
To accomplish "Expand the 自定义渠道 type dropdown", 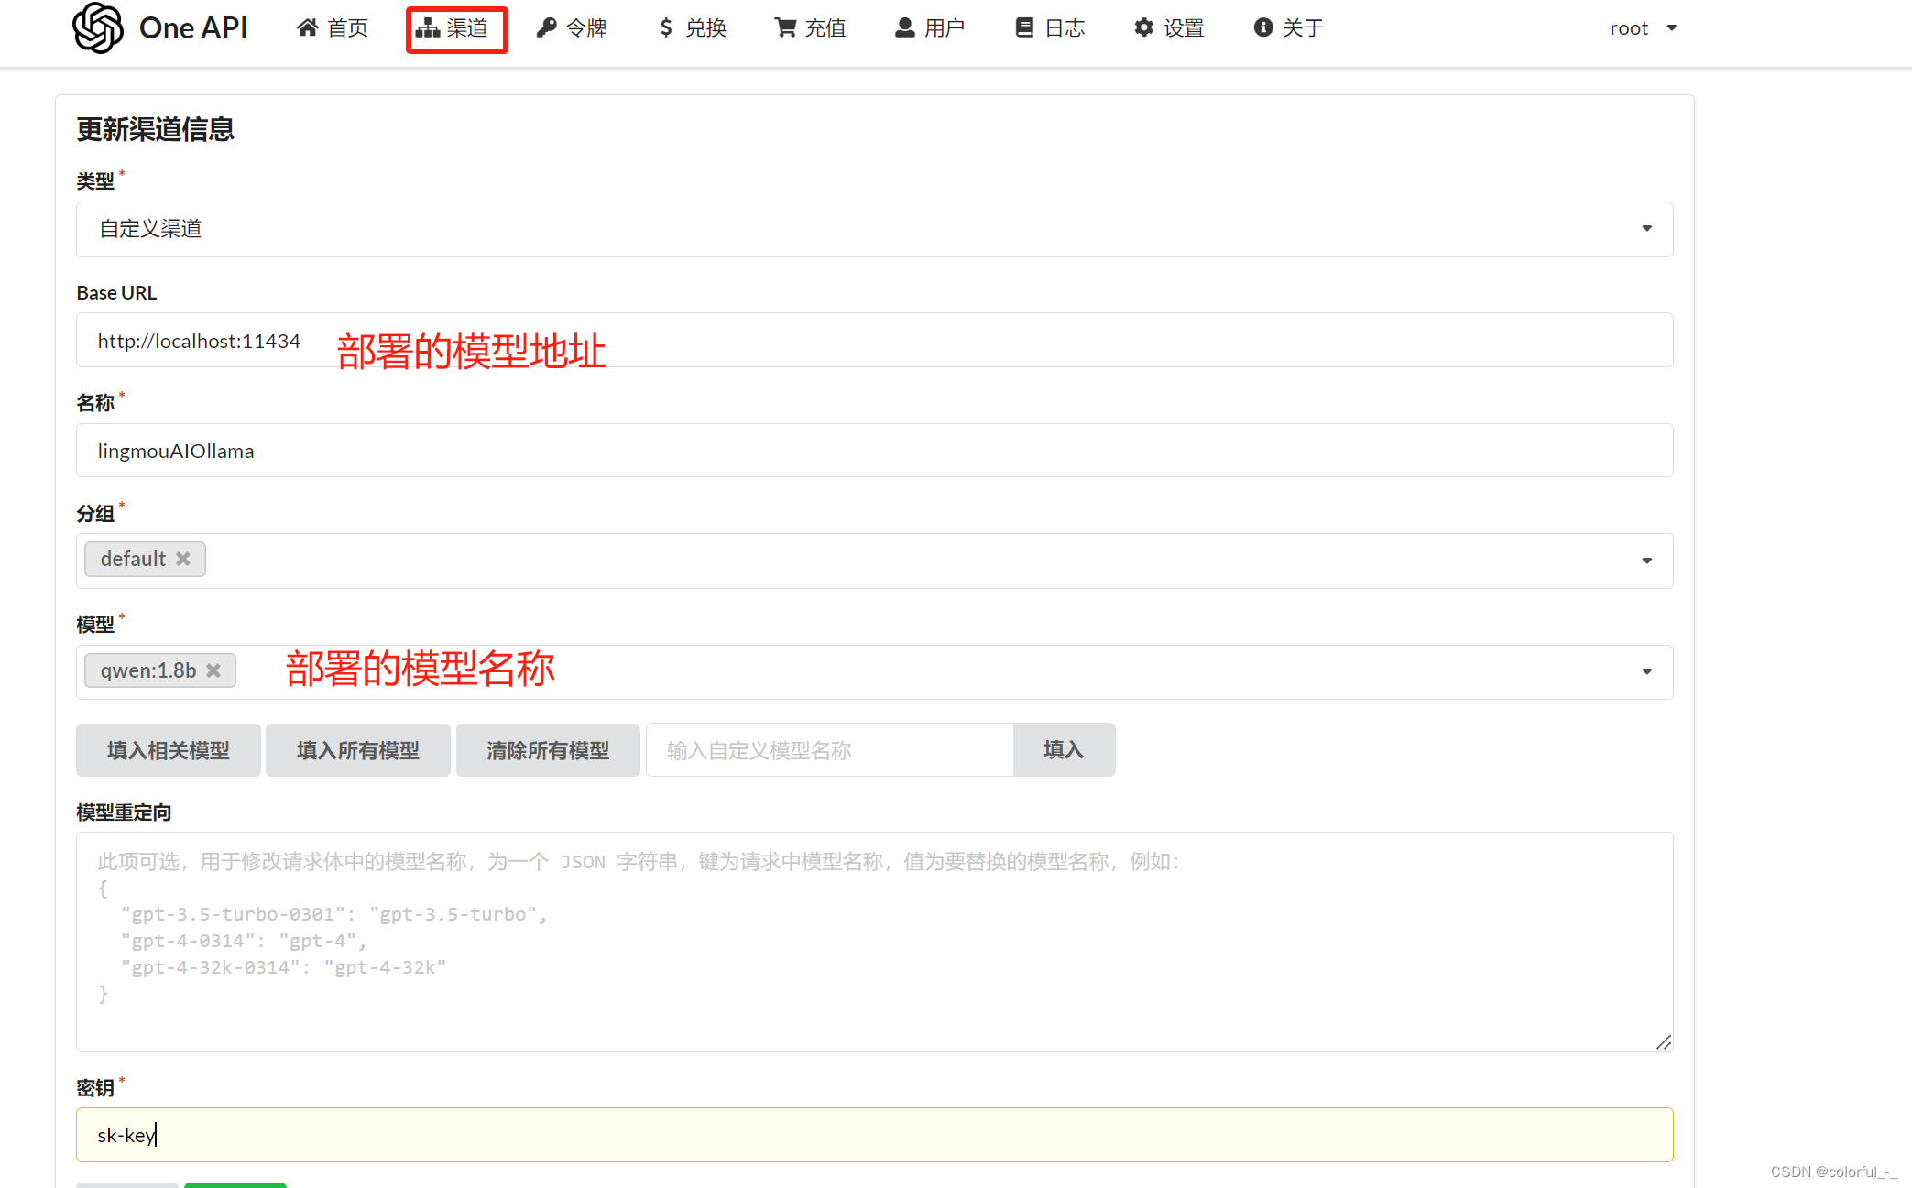I will 1646,228.
